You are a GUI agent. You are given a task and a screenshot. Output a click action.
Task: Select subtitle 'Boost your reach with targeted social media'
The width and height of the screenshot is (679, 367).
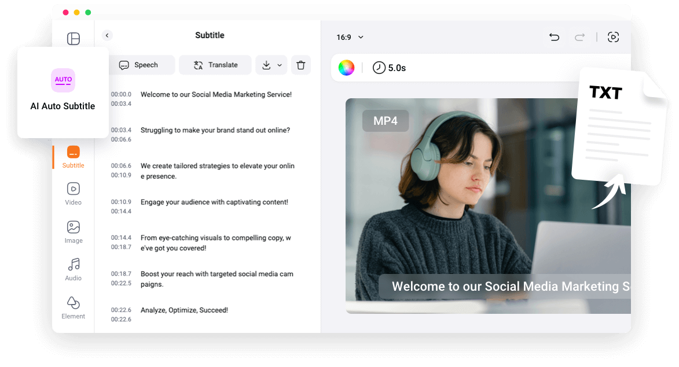217,279
